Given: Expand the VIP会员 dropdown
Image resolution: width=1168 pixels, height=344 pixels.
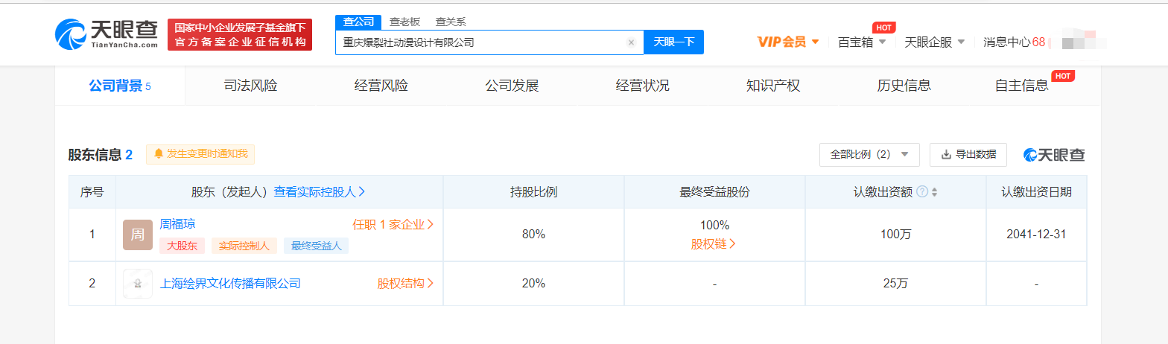Looking at the screenshot, I should 788,42.
